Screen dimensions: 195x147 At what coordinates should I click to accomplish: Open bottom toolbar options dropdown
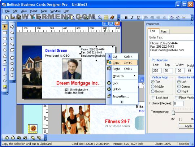[x=45, y=138]
